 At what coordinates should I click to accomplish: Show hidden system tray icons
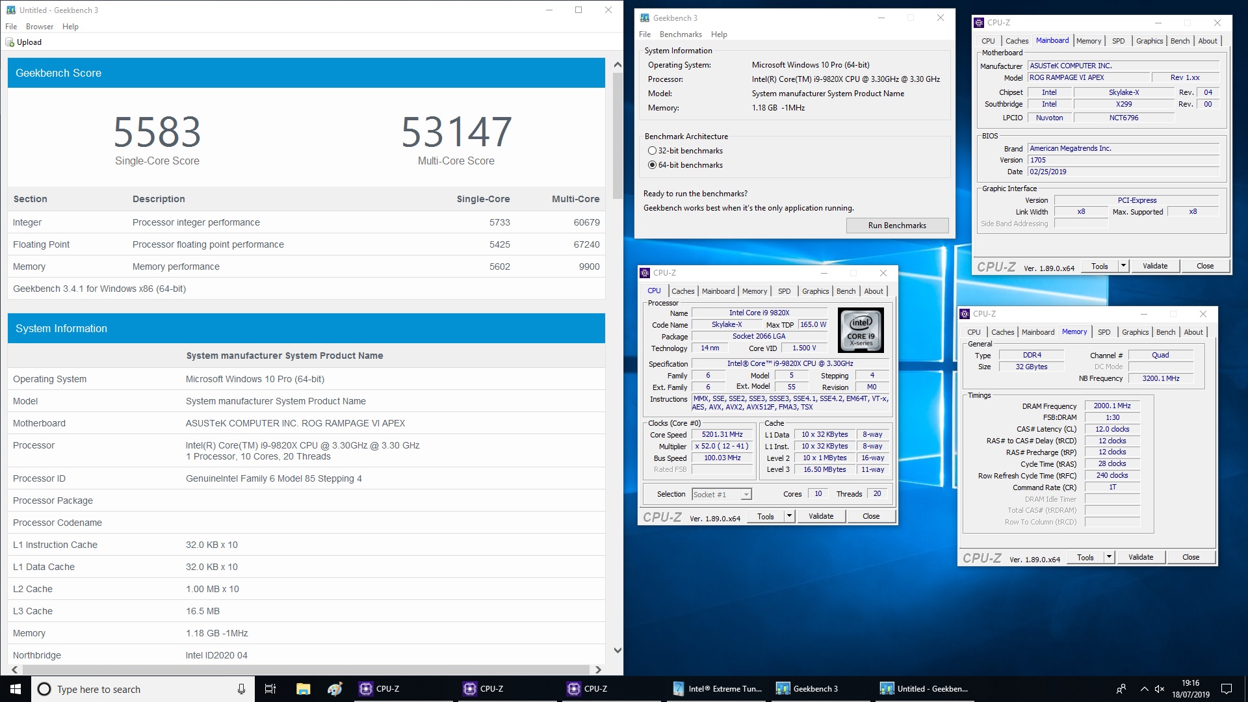(1143, 689)
